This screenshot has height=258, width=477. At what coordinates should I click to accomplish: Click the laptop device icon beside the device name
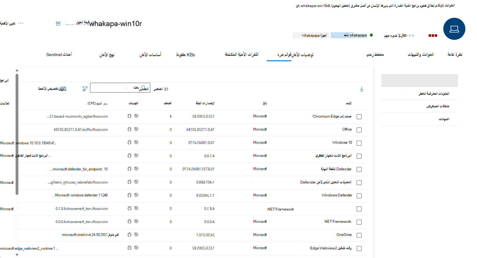(454, 29)
